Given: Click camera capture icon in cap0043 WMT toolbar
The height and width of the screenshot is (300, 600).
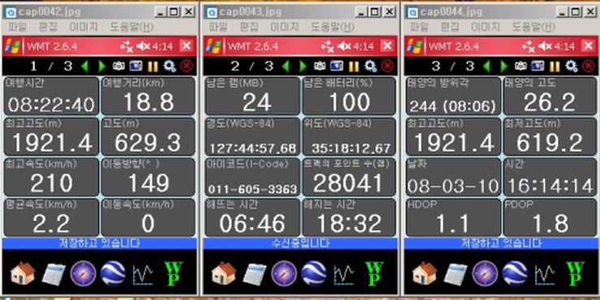Looking at the screenshot, I should [x=319, y=66].
